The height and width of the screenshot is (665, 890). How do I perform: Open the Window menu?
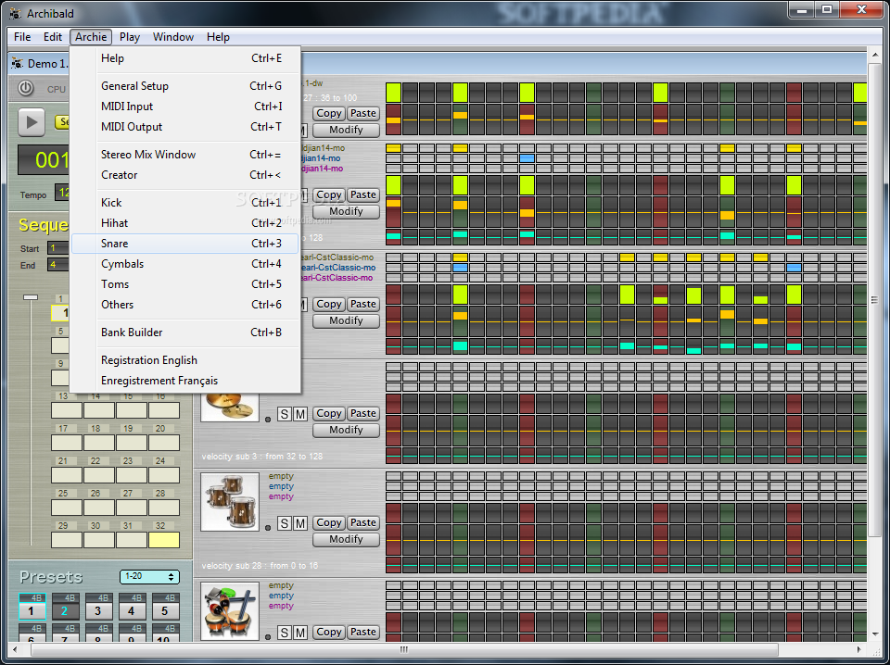pyautogui.click(x=173, y=37)
